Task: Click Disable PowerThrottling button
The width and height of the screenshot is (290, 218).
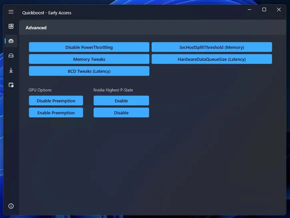Action: click(89, 47)
